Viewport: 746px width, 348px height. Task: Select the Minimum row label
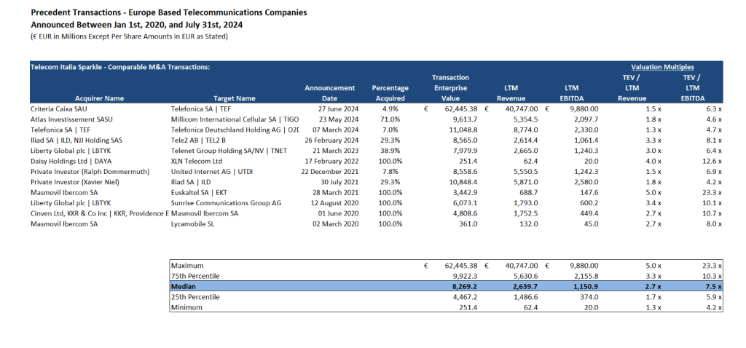coord(185,308)
